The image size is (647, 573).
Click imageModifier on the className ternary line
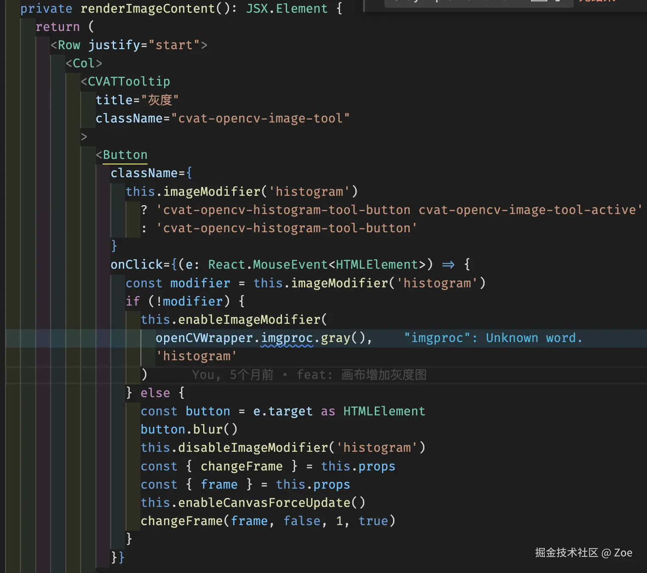[x=212, y=192]
